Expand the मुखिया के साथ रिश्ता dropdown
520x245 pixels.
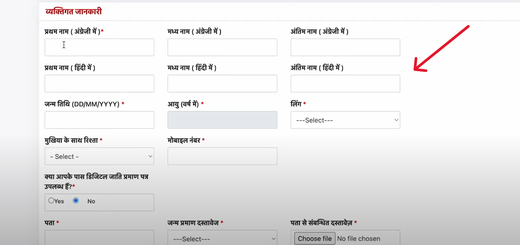(99, 156)
